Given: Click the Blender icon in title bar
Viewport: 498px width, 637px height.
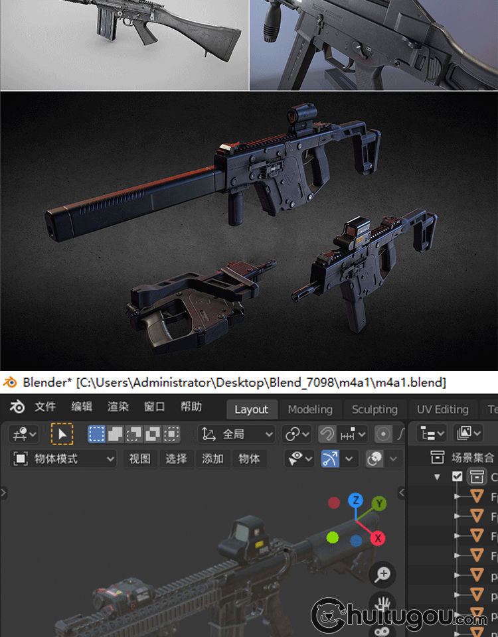Looking at the screenshot, I should tap(9, 382).
